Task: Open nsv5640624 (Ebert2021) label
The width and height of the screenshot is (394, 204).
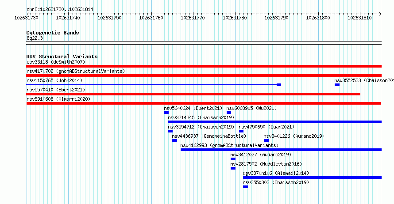Action: click(193, 108)
